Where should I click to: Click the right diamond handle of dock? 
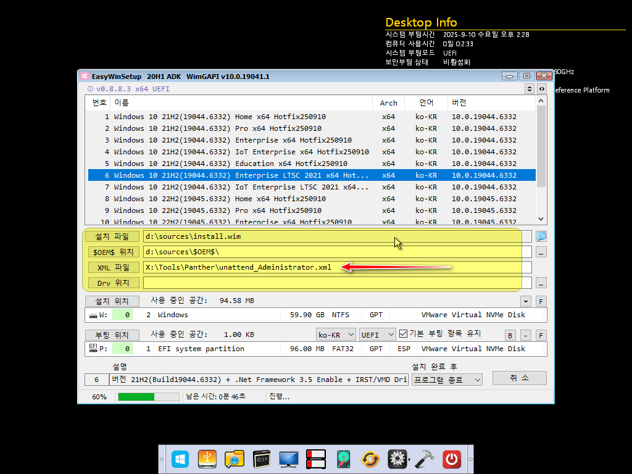[x=470, y=459]
